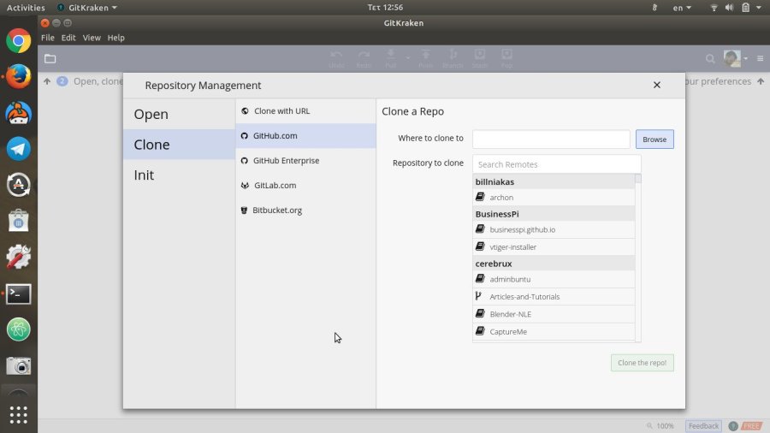Select the Articles-and-Tutorials forked repository
770x433 pixels.
554,297
